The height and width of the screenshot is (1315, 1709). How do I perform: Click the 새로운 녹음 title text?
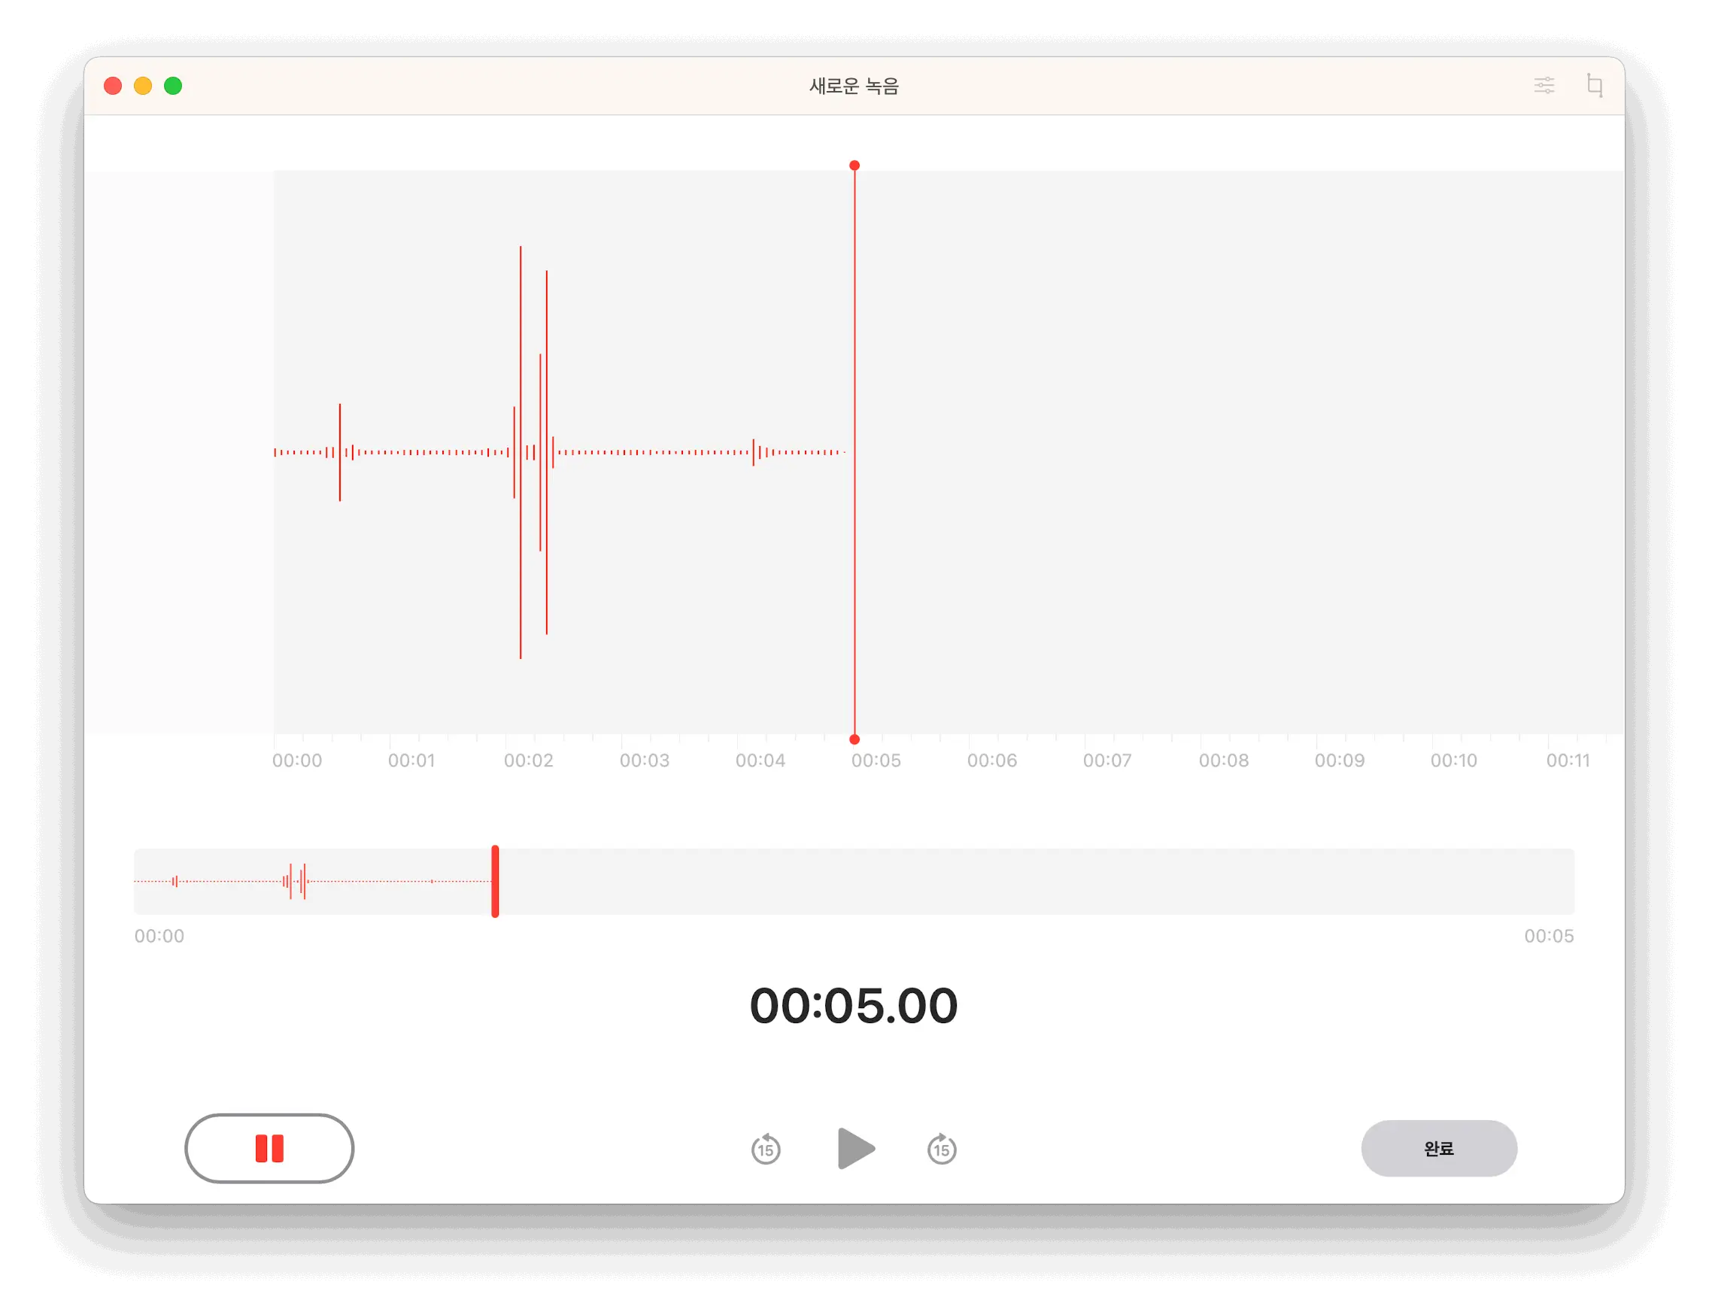(854, 86)
